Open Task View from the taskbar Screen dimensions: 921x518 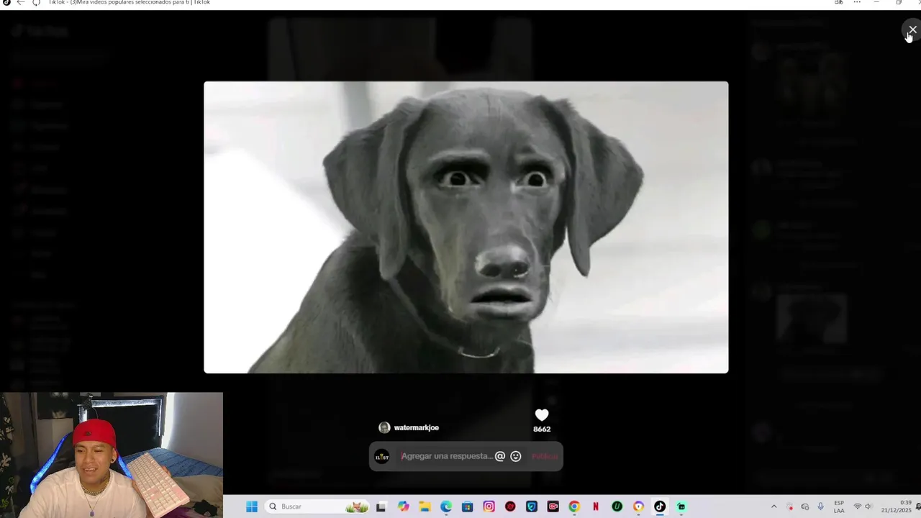(381, 506)
